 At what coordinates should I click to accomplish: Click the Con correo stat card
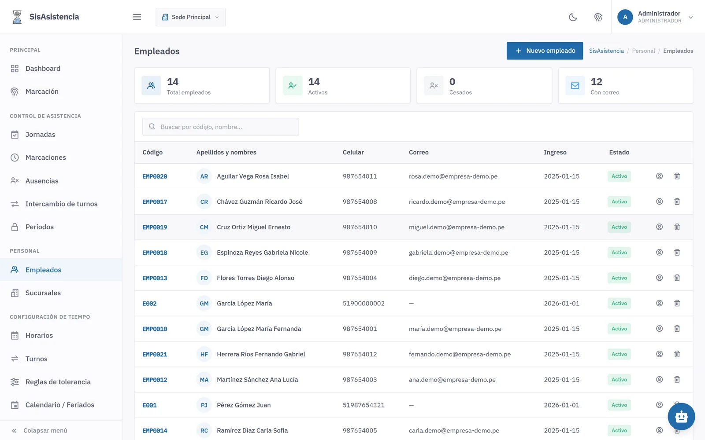pos(625,86)
